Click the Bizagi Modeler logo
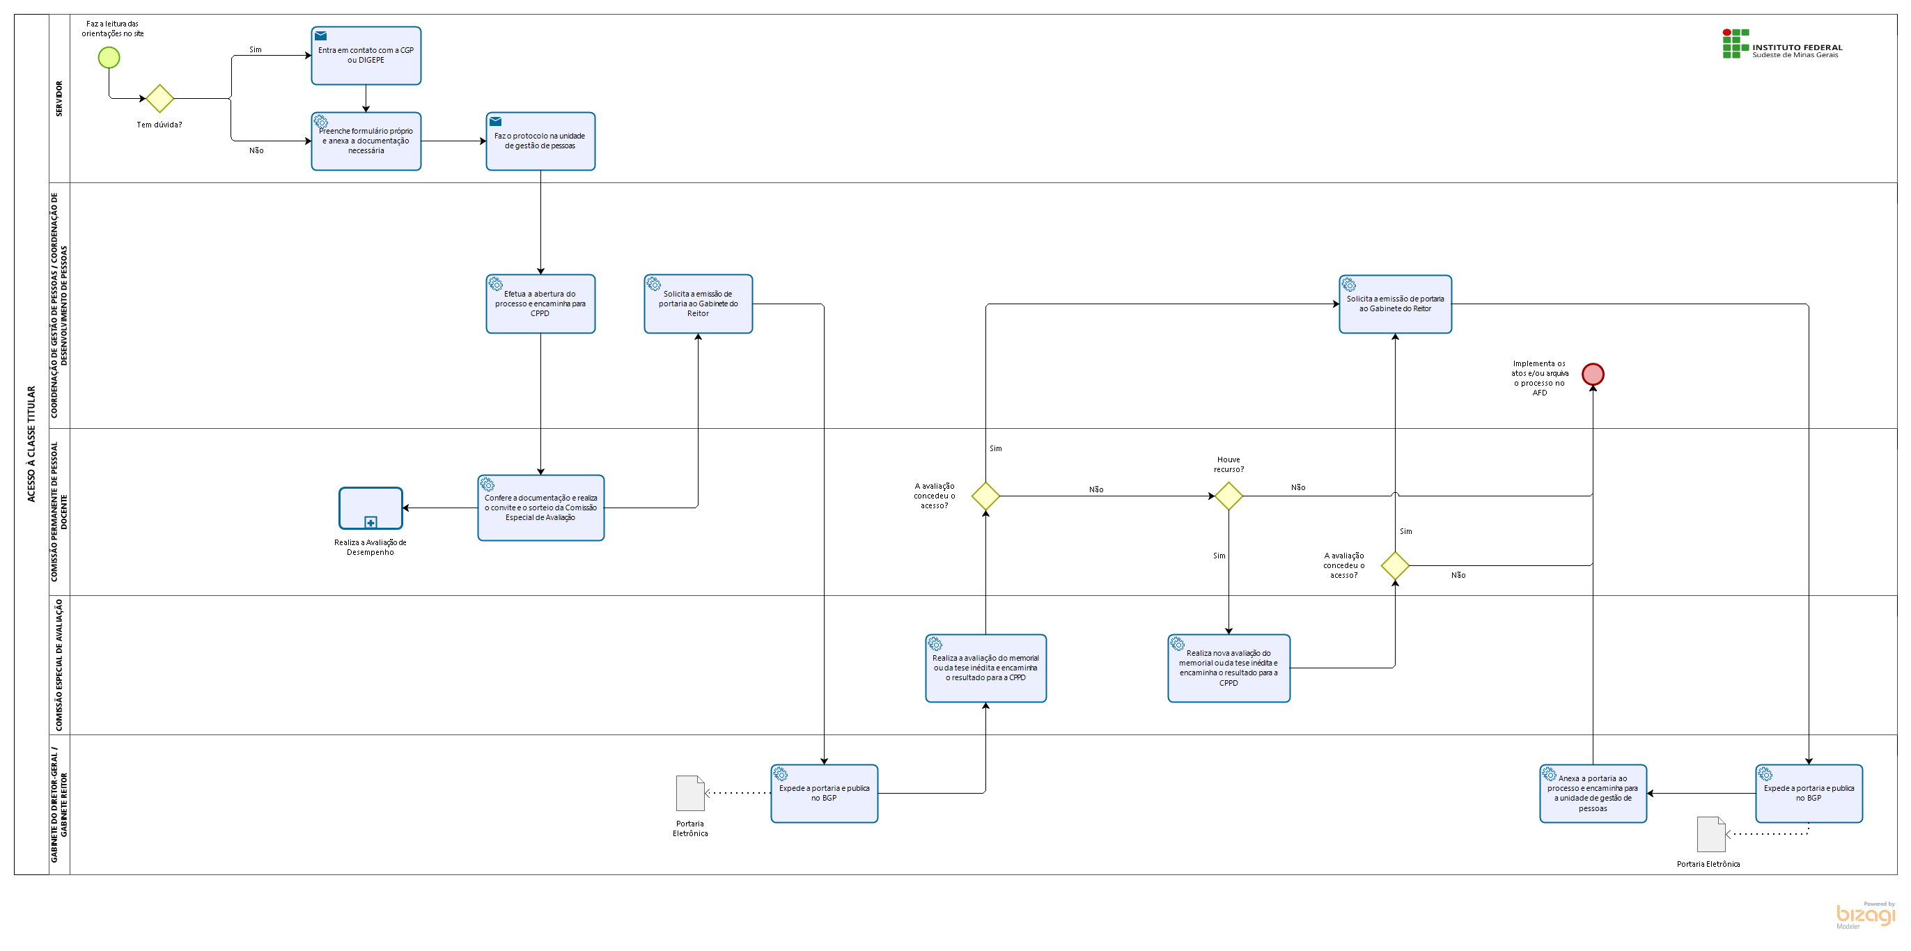Screen dimensions: 1911x951 coord(1865,915)
